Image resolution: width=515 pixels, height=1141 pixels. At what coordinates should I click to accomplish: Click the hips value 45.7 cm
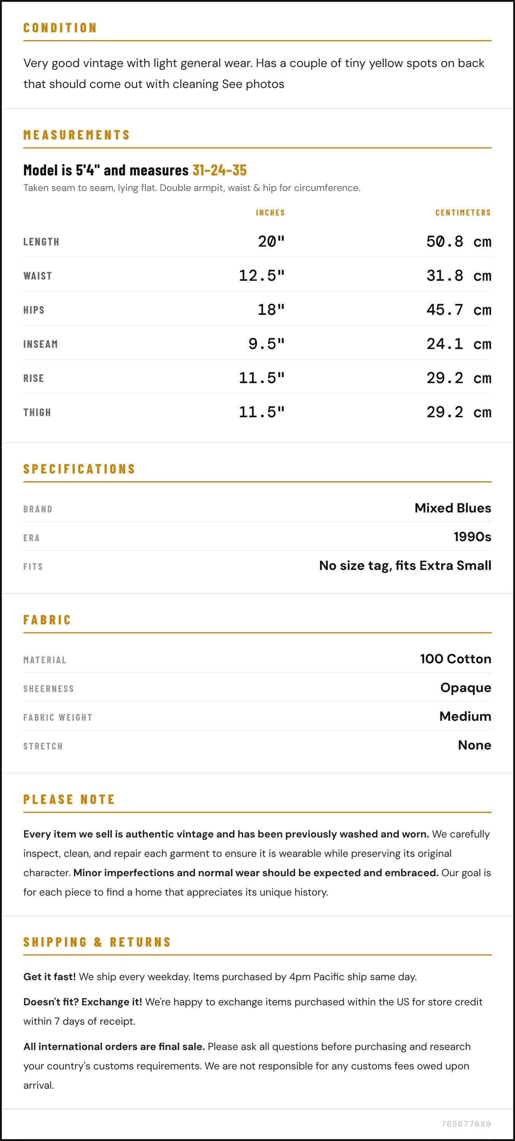tap(459, 310)
